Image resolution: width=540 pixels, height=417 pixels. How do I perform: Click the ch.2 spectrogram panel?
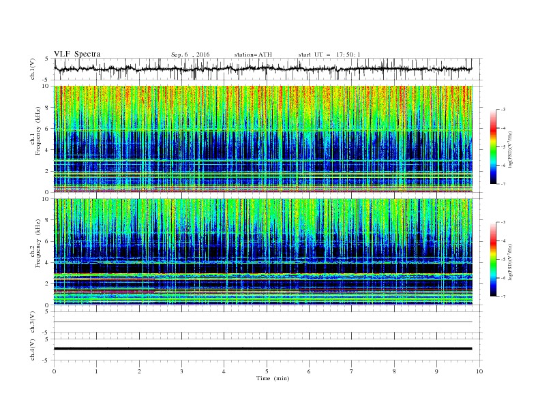pos(263,251)
